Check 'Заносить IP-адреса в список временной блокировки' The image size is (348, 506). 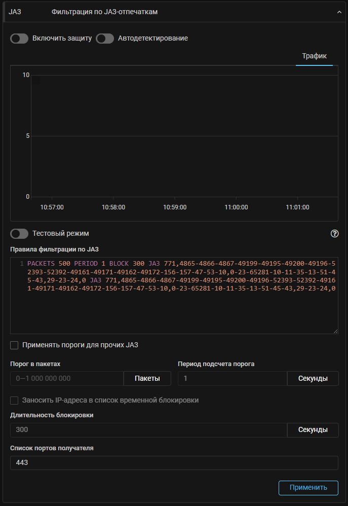point(15,400)
